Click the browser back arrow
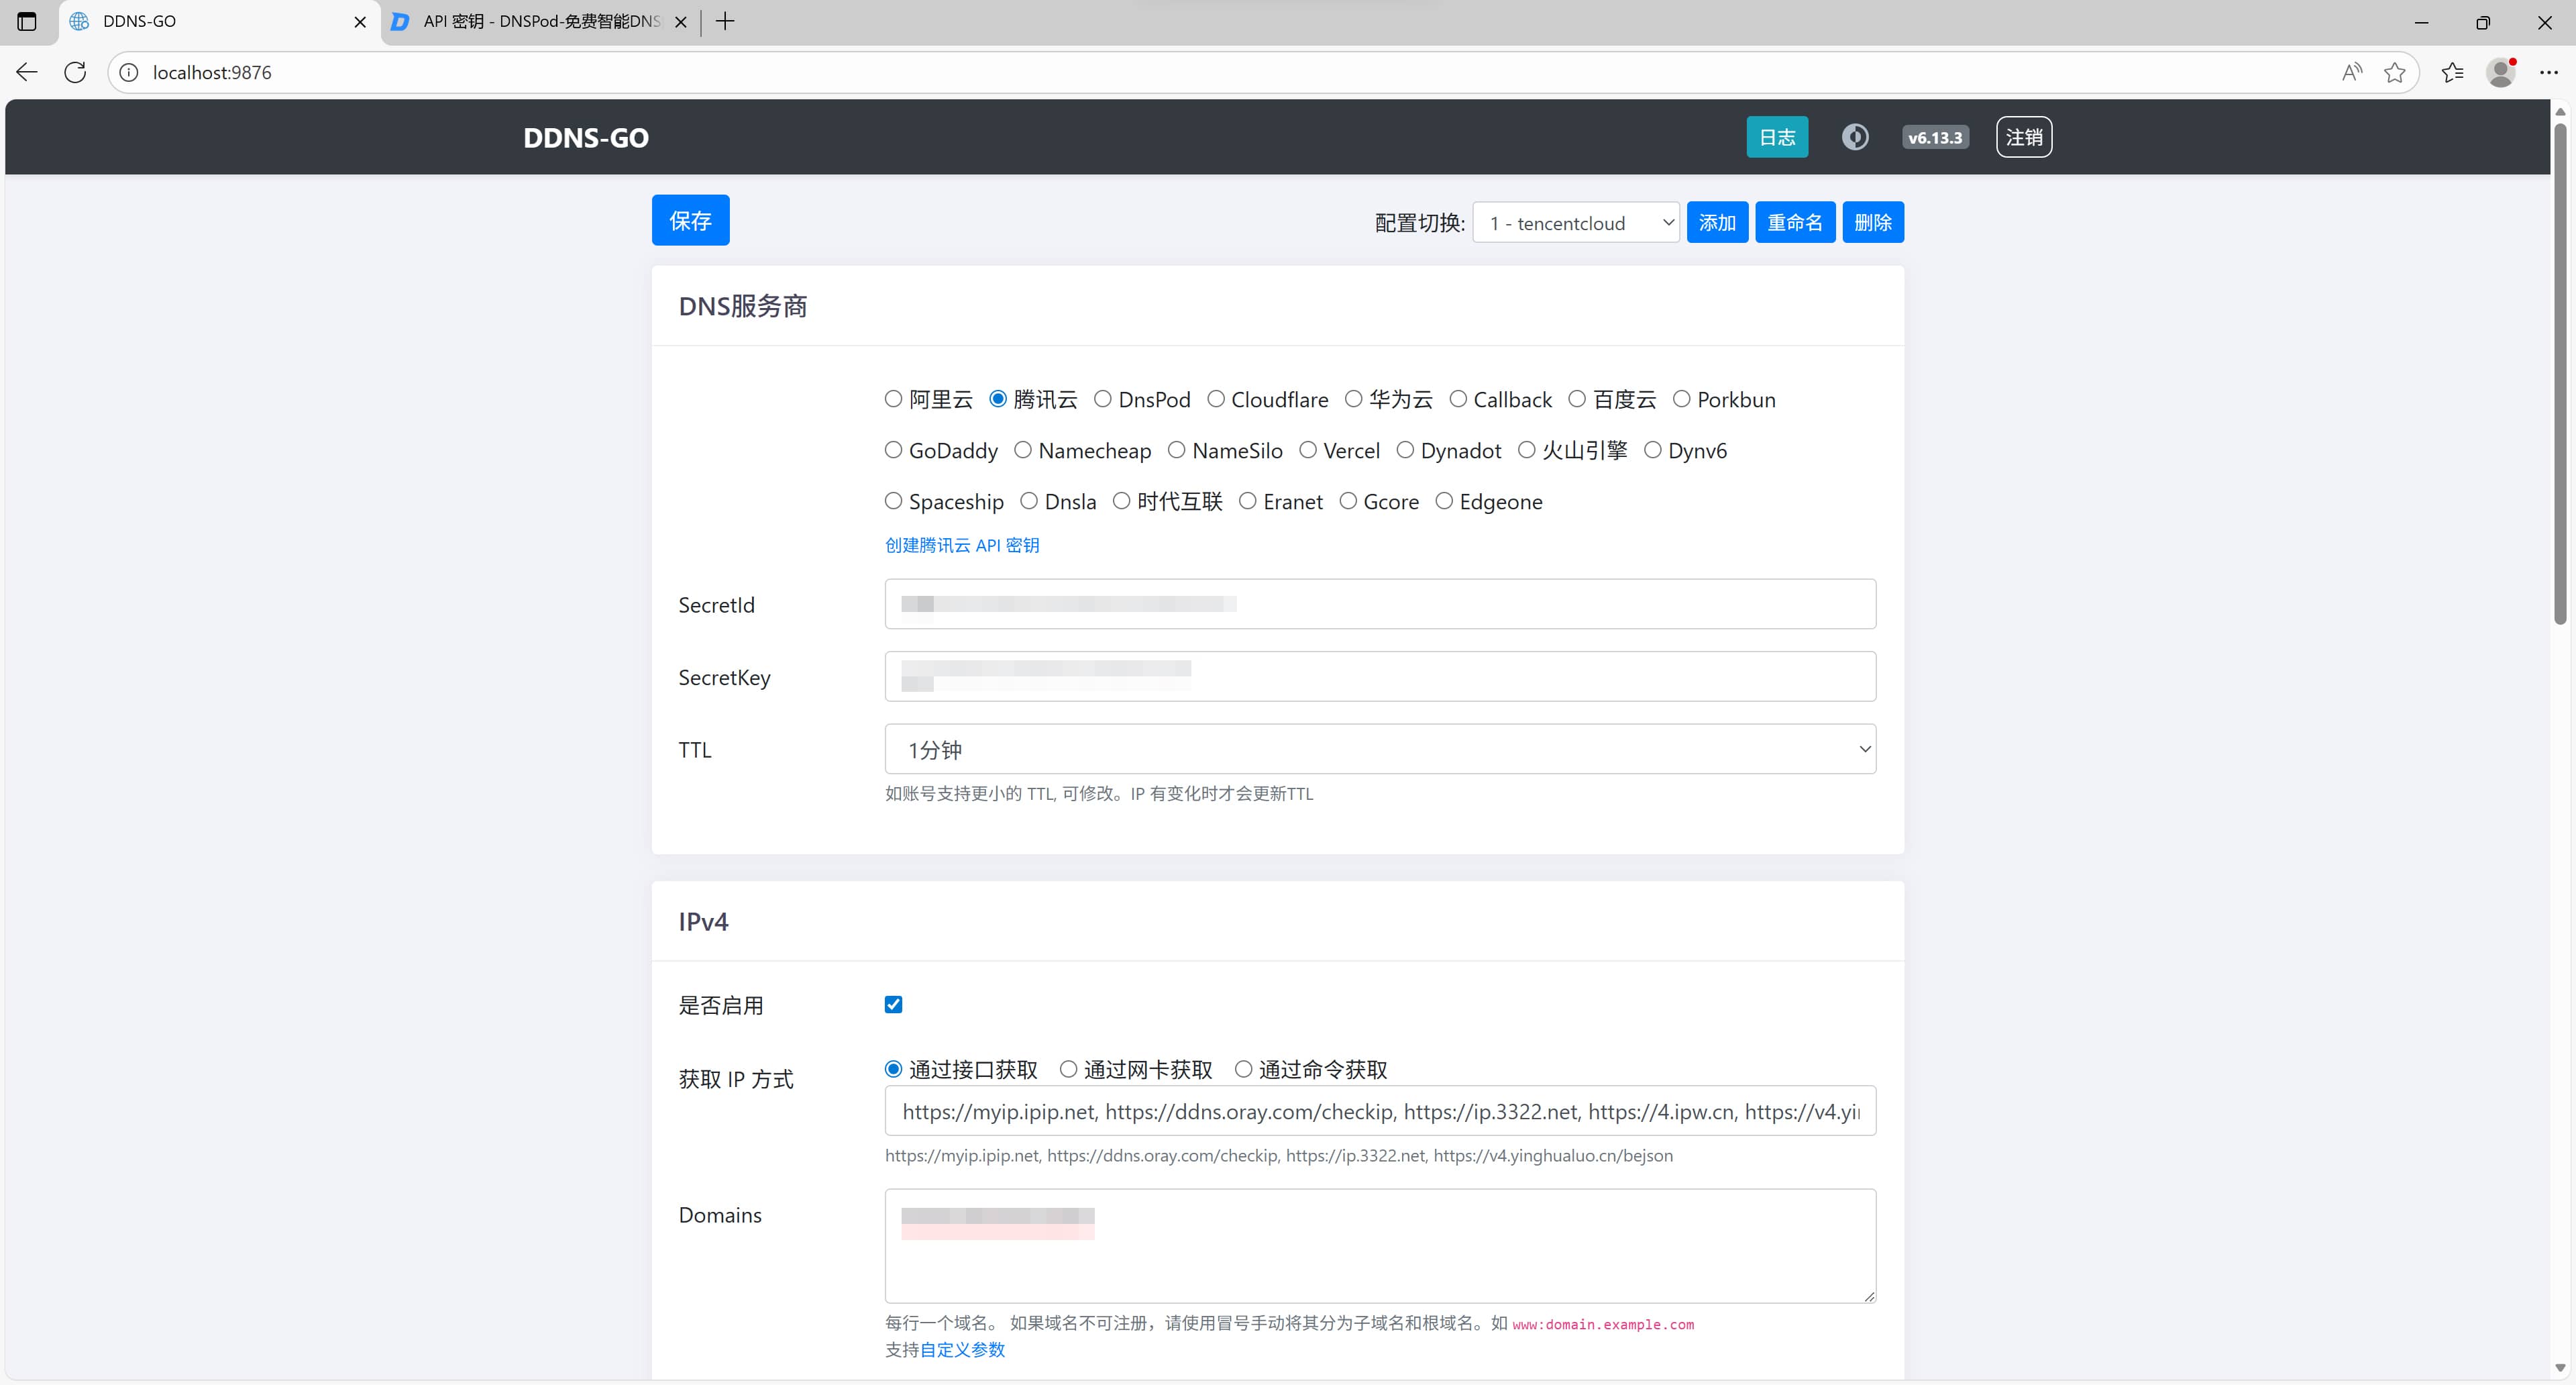Image resolution: width=2576 pixels, height=1385 pixels. [27, 72]
